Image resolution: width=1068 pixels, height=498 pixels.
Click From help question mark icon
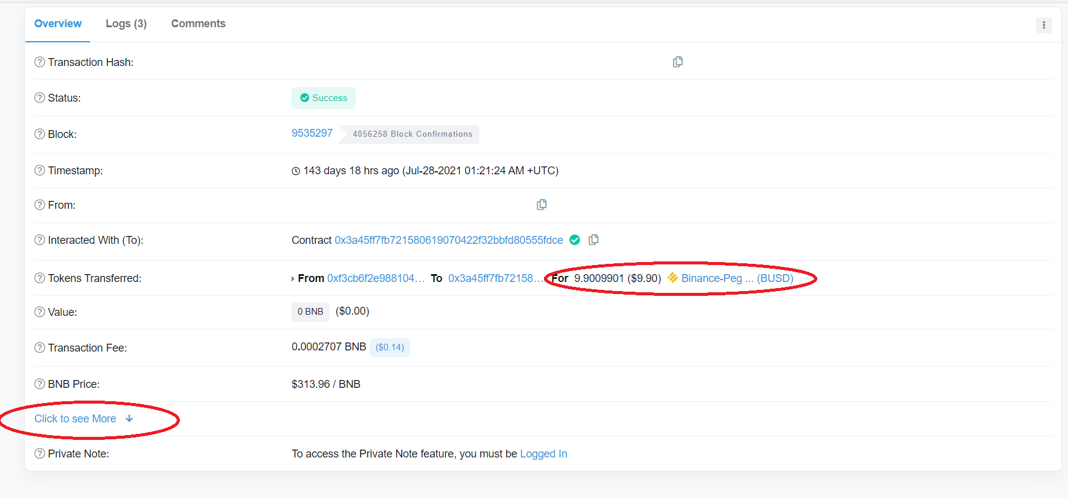pos(39,205)
